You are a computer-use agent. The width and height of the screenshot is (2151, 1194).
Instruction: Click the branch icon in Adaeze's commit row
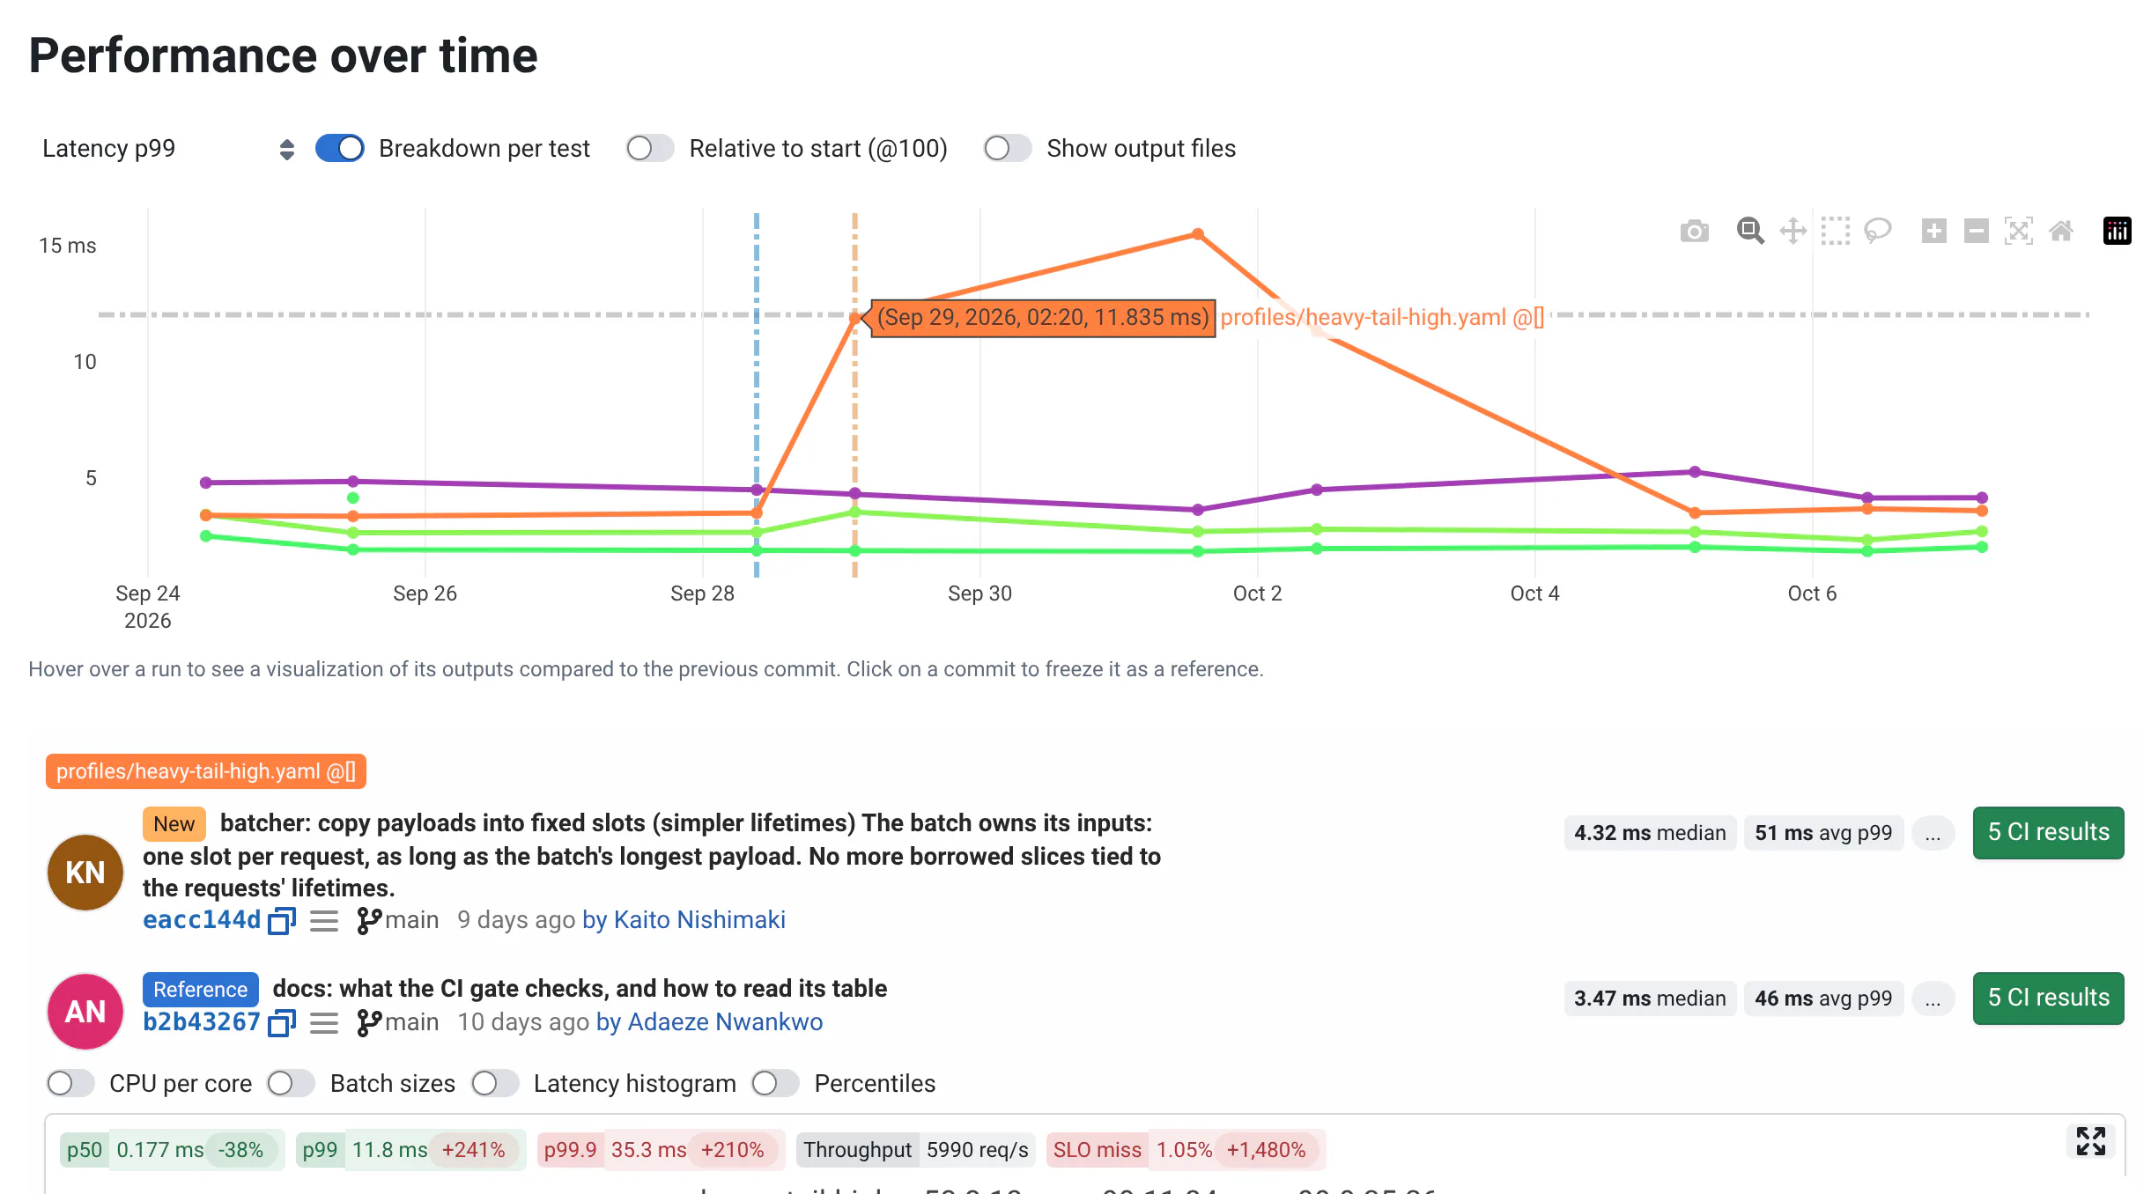tap(369, 1023)
